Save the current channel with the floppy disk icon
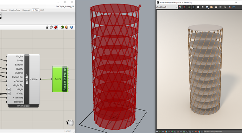 coord(207,7)
